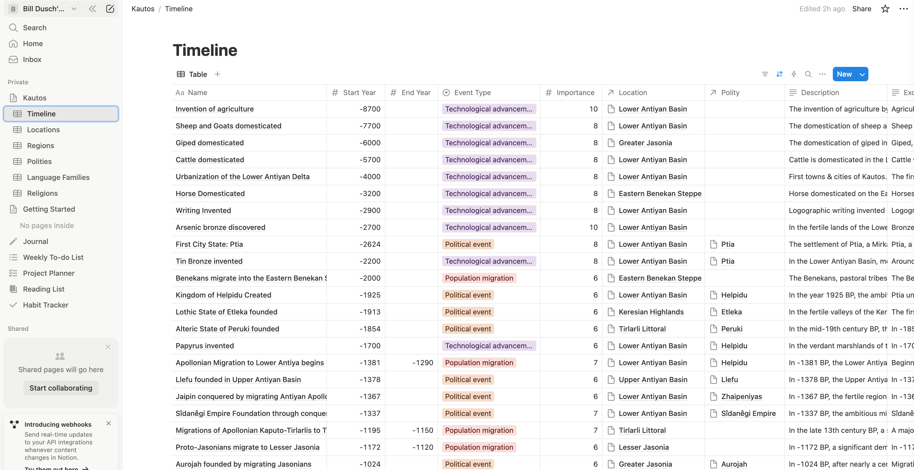Open the page options three-dot menu
Viewport: 914px width, 470px height.
click(903, 9)
